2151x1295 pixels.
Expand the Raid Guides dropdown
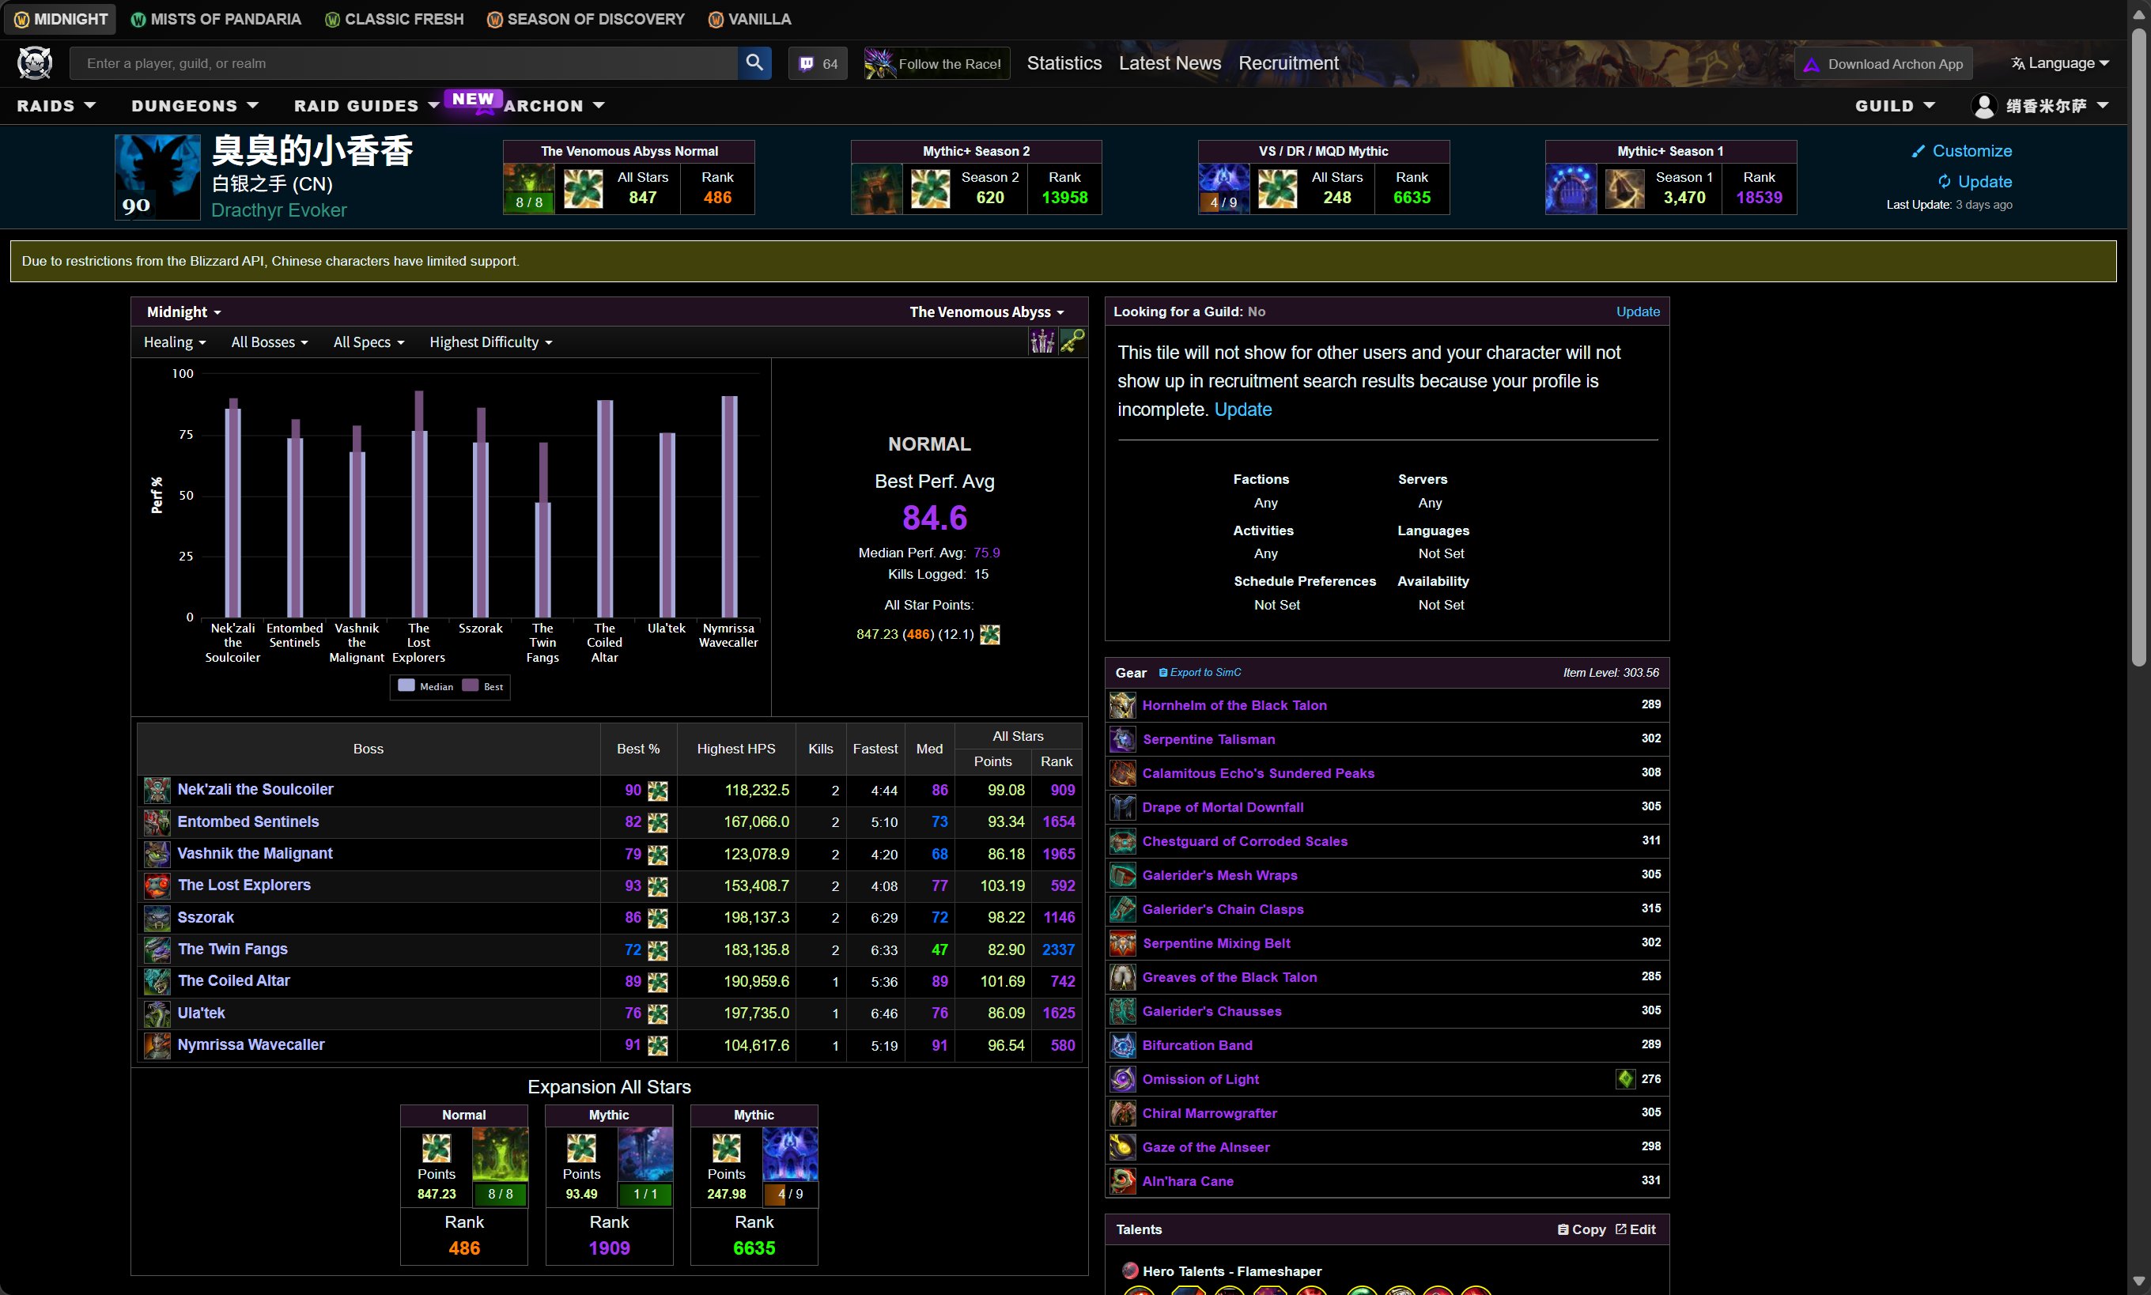click(366, 106)
